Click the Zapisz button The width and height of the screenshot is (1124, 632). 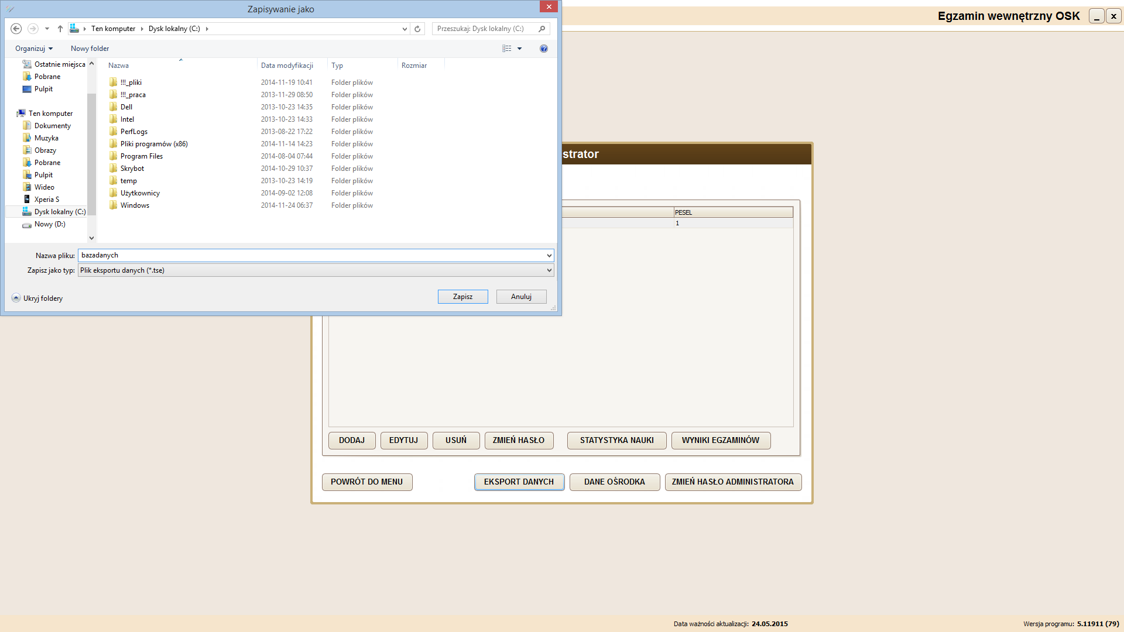point(462,297)
